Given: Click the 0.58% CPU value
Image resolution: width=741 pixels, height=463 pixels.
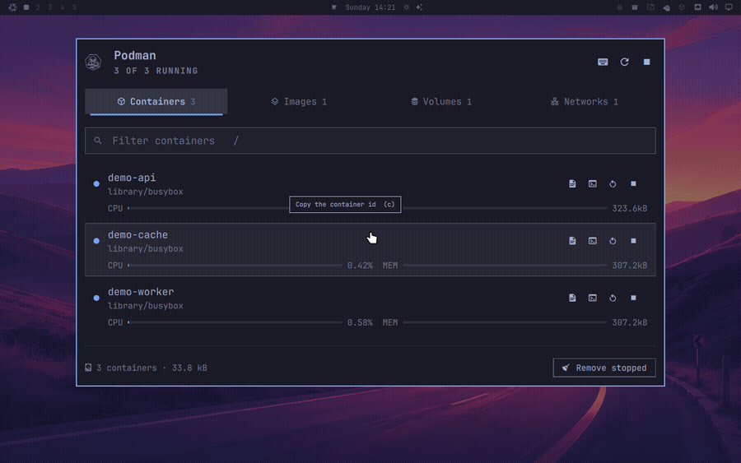Looking at the screenshot, I should (x=360, y=322).
